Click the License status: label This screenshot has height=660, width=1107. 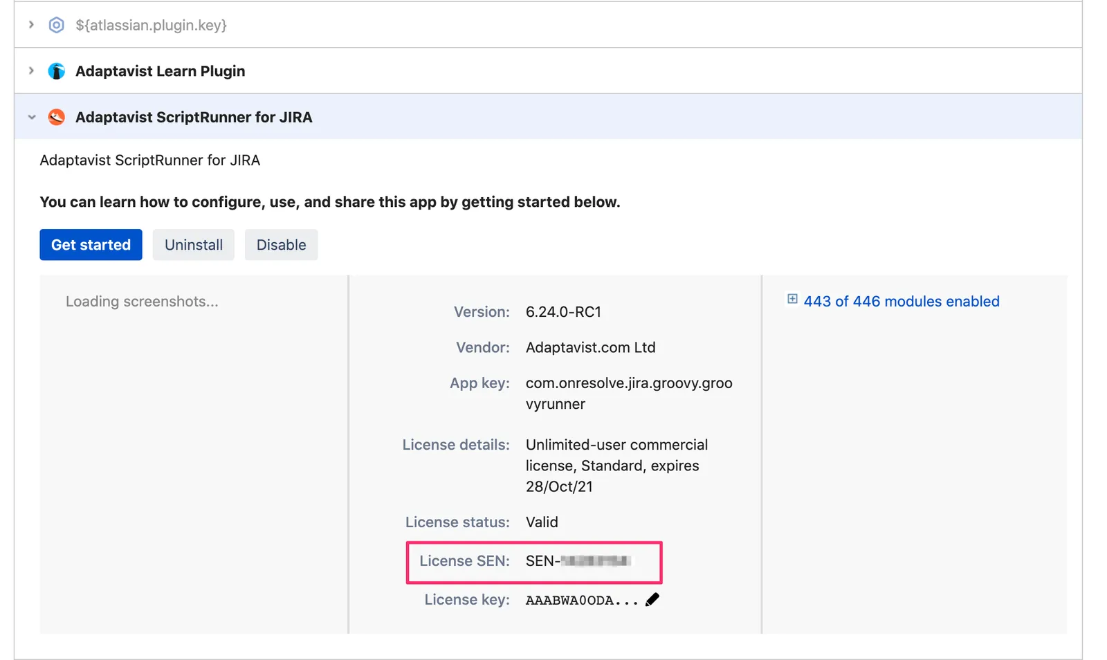tap(457, 522)
